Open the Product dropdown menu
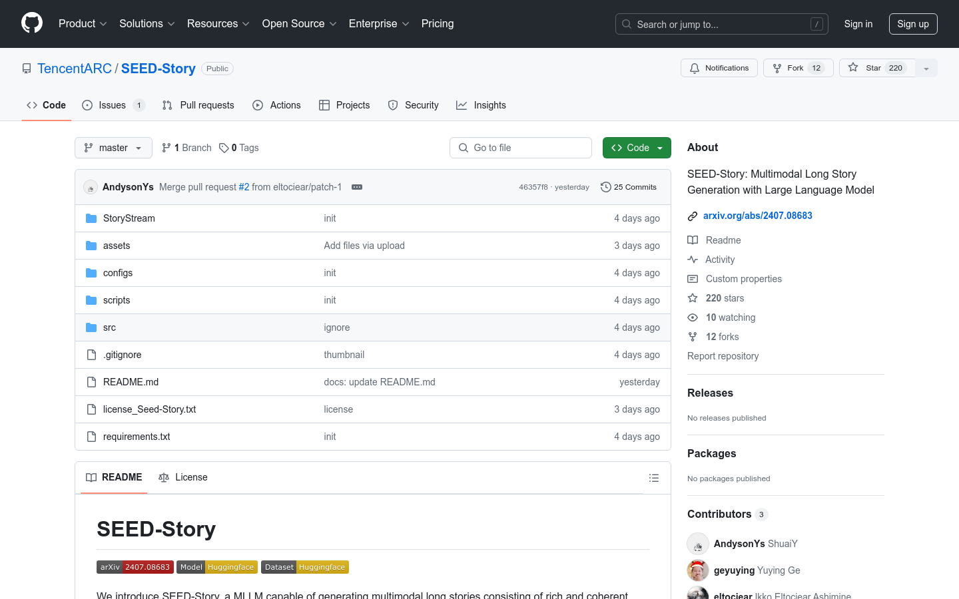The image size is (959, 599). (83, 23)
